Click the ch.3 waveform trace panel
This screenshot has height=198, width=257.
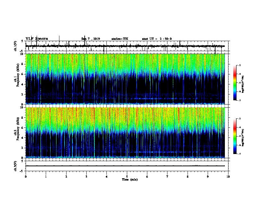coord(127,166)
